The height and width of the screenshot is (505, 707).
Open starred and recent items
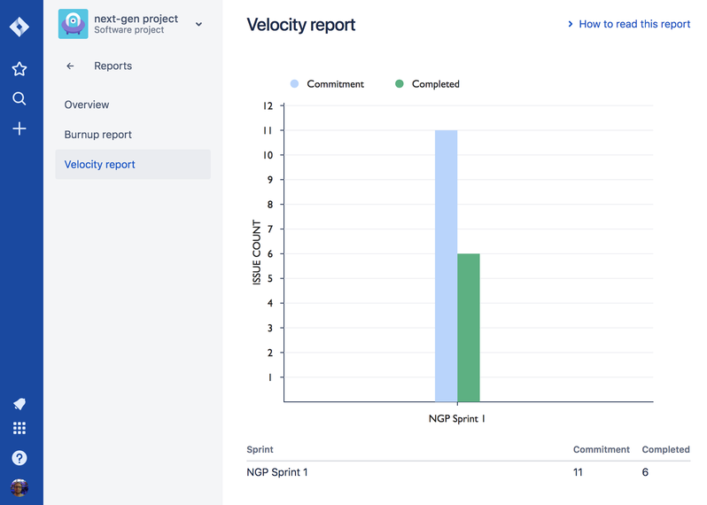(19, 69)
